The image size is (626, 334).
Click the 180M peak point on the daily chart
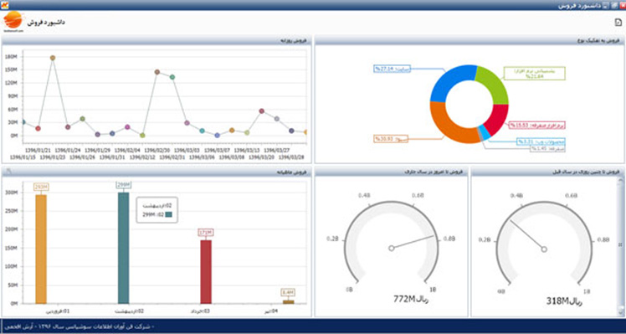[53, 58]
